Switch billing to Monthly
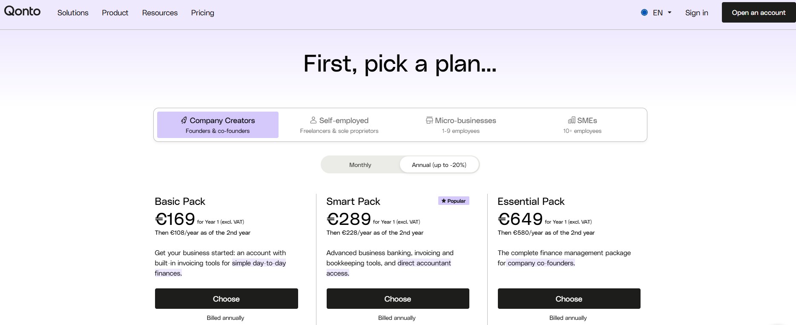Image resolution: width=796 pixels, height=325 pixels. coord(360,165)
